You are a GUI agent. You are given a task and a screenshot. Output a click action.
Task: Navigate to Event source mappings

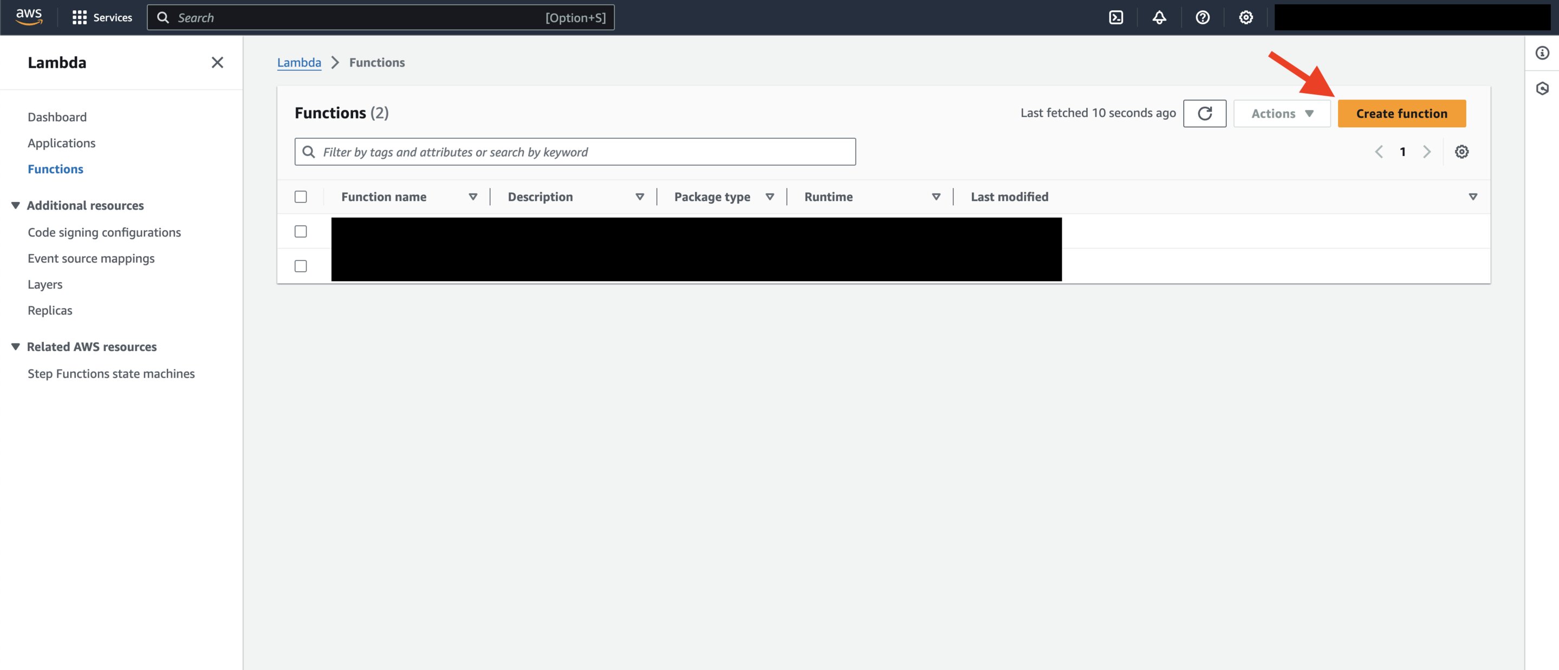tap(92, 257)
